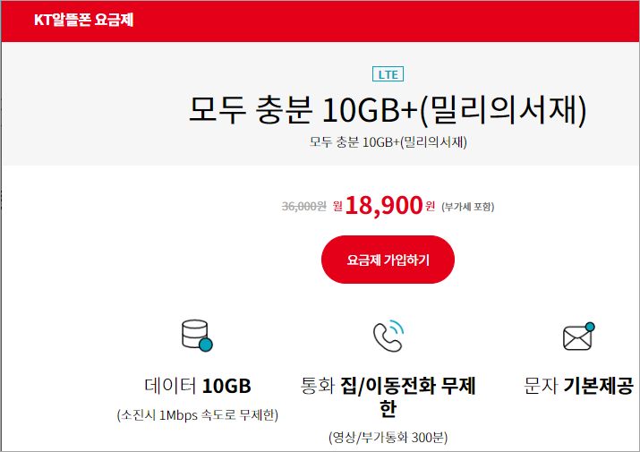Click the 요금제 가입하기 button
Image resolution: width=640 pixels, height=452 pixels.
pyautogui.click(x=388, y=260)
